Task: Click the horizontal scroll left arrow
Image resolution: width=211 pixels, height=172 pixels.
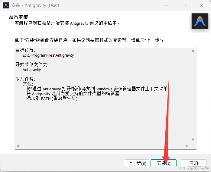Action: tap(18, 146)
